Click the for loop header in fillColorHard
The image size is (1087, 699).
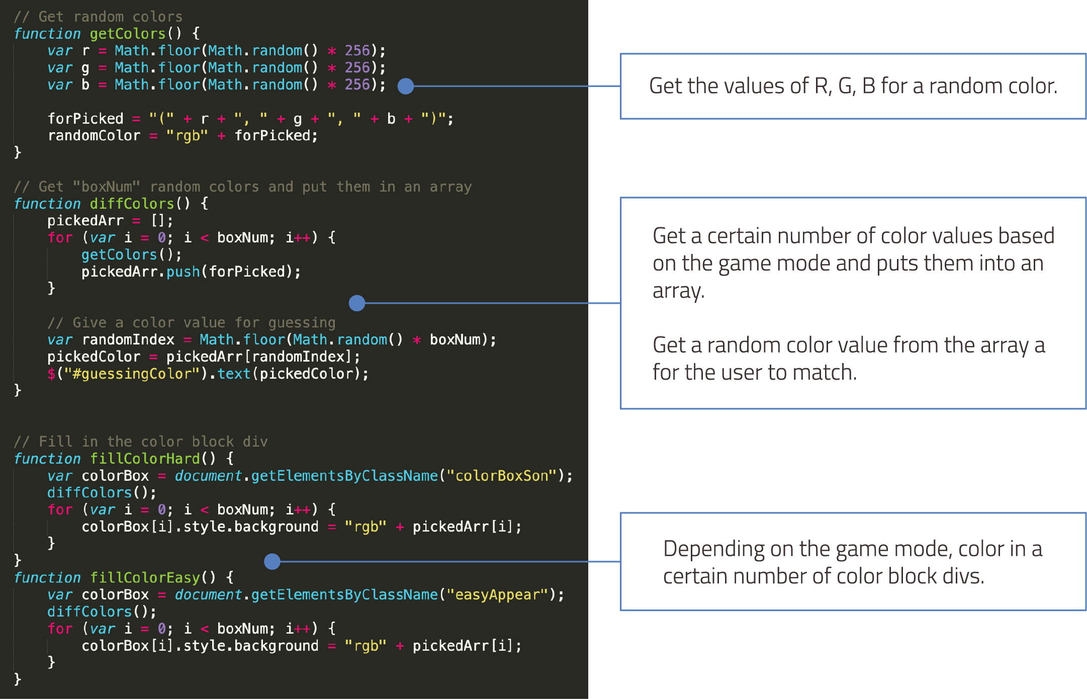point(192,510)
